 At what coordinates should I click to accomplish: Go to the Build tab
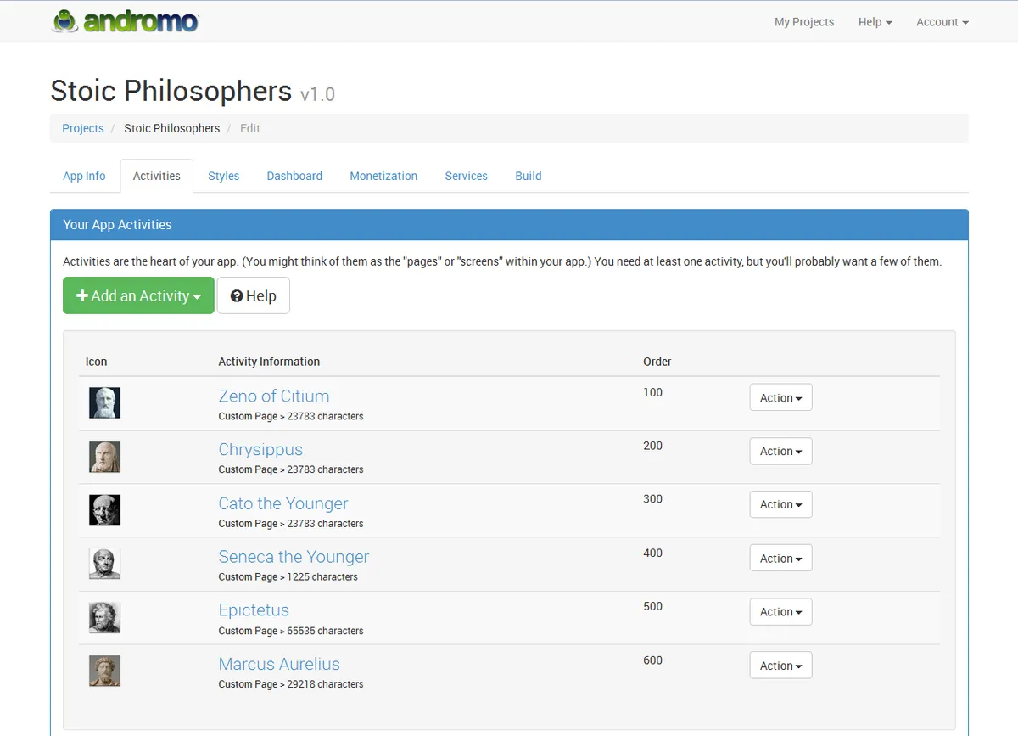[528, 176]
